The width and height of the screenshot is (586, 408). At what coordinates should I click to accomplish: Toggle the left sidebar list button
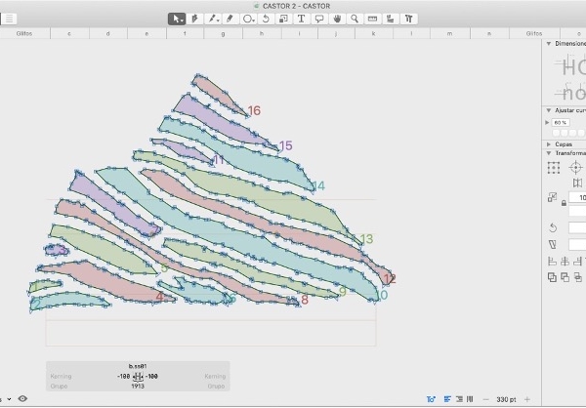point(10,18)
